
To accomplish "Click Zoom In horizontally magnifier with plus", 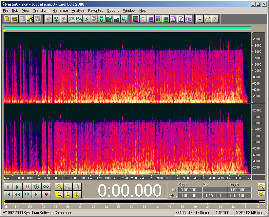I will 59,187.
